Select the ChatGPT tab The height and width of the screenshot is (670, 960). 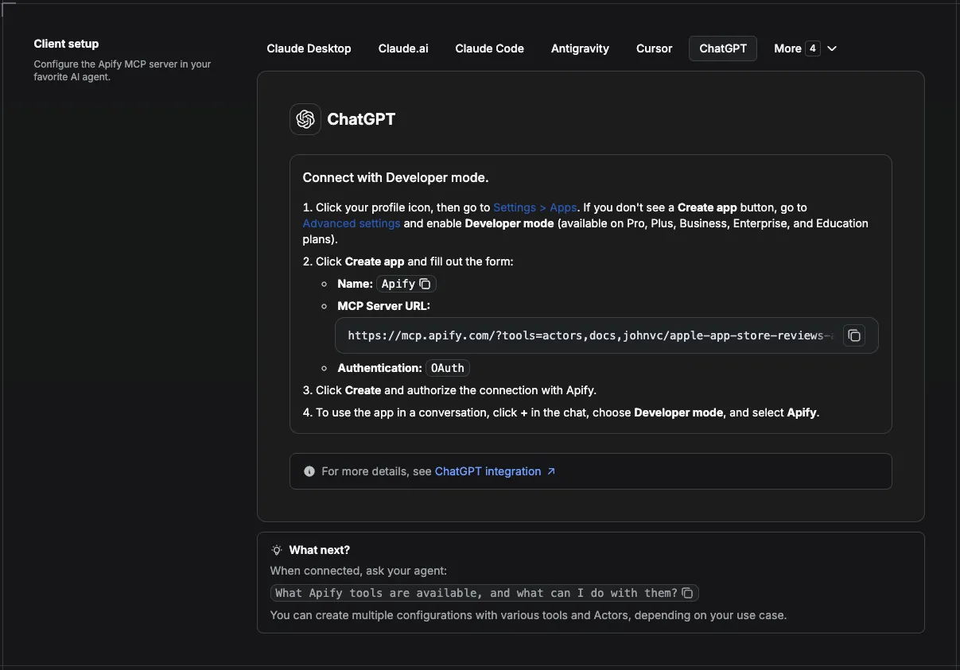[x=723, y=48]
